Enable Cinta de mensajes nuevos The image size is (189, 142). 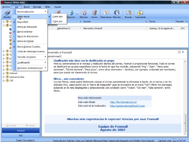pyautogui.click(x=29, y=51)
